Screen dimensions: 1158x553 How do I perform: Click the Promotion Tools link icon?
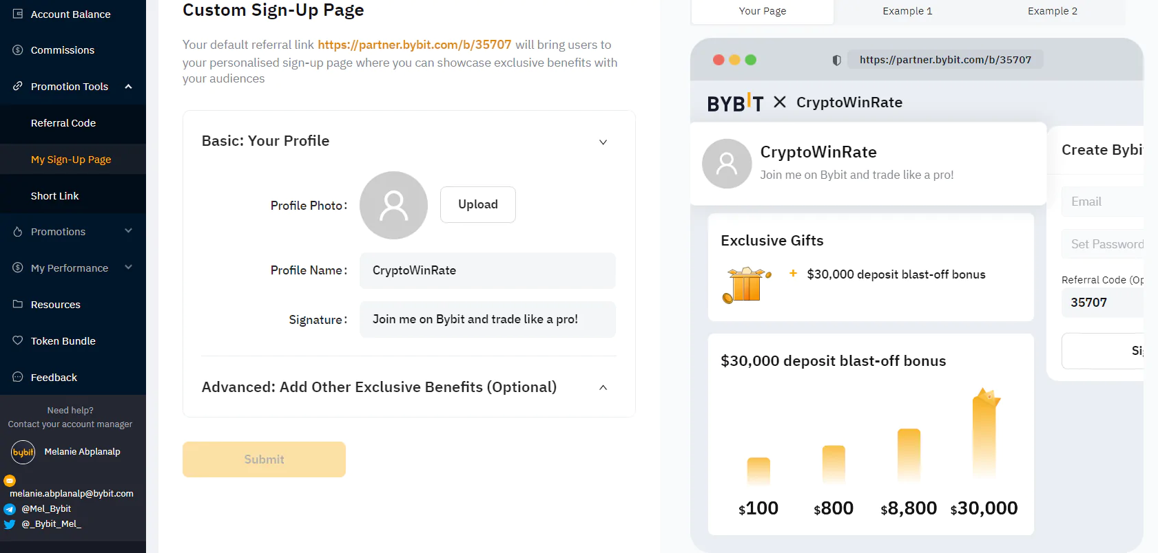[x=18, y=86]
